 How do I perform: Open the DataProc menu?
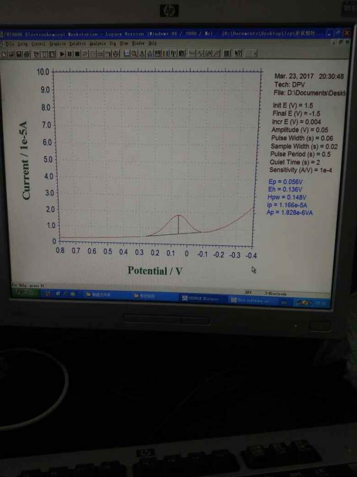[77, 43]
